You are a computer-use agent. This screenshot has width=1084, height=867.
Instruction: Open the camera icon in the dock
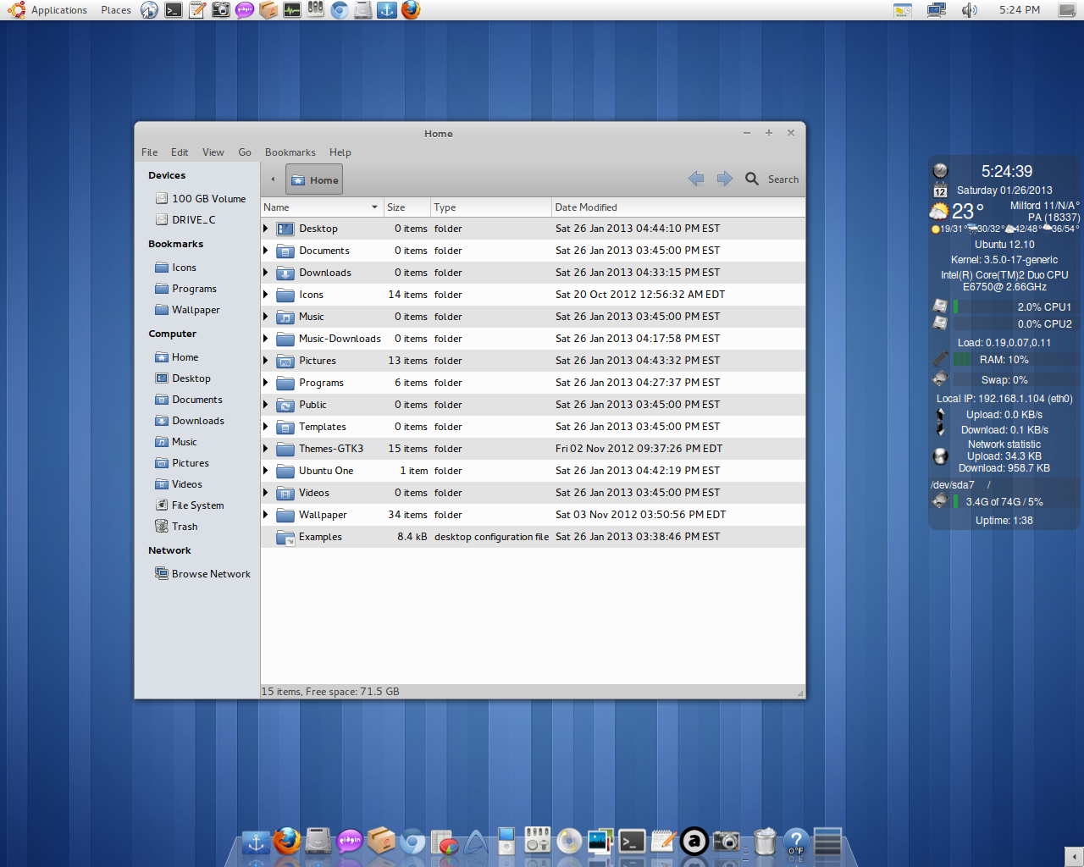point(727,841)
